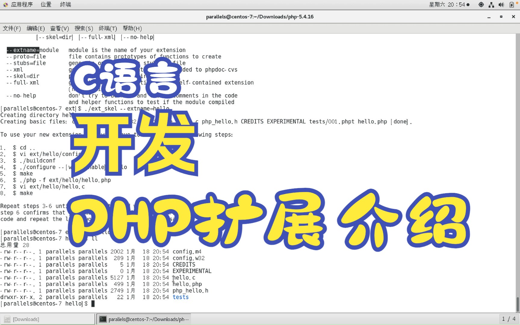Open the 查看(V) menu
The width and height of the screenshot is (520, 325).
60,28
